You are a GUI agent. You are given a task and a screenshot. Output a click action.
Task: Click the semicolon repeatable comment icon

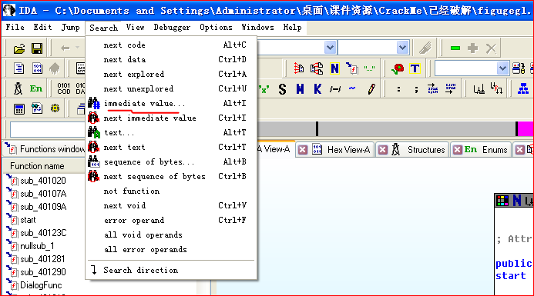[416, 89]
